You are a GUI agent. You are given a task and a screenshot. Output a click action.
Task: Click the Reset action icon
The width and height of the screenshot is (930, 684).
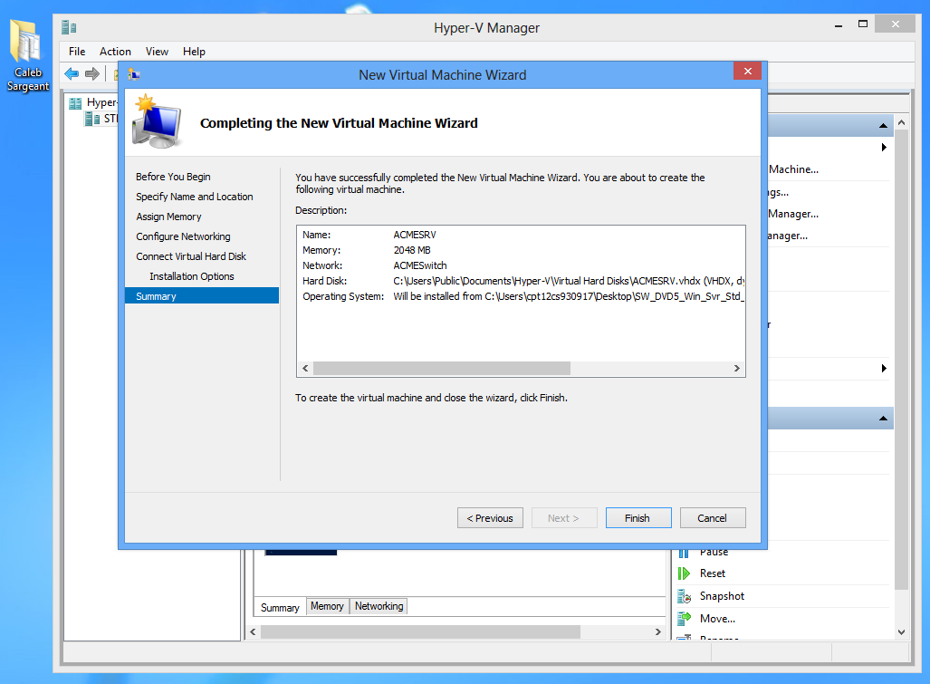[x=684, y=573]
